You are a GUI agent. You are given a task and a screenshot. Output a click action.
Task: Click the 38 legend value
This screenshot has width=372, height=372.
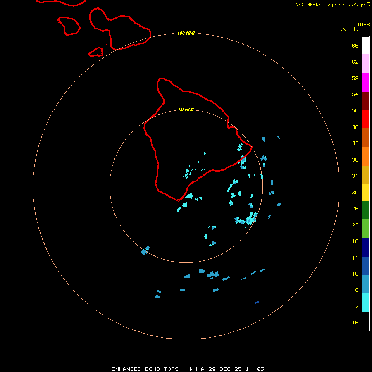coord(355,160)
